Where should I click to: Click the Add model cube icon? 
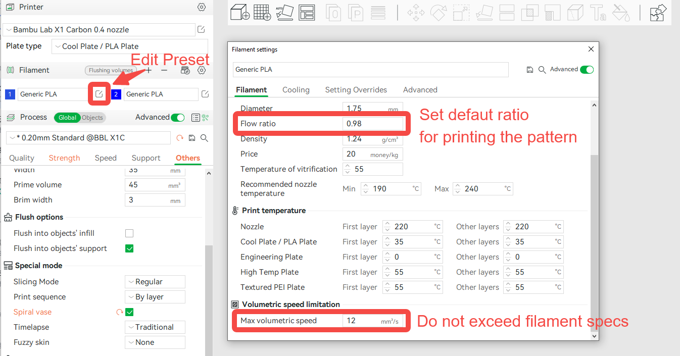240,12
